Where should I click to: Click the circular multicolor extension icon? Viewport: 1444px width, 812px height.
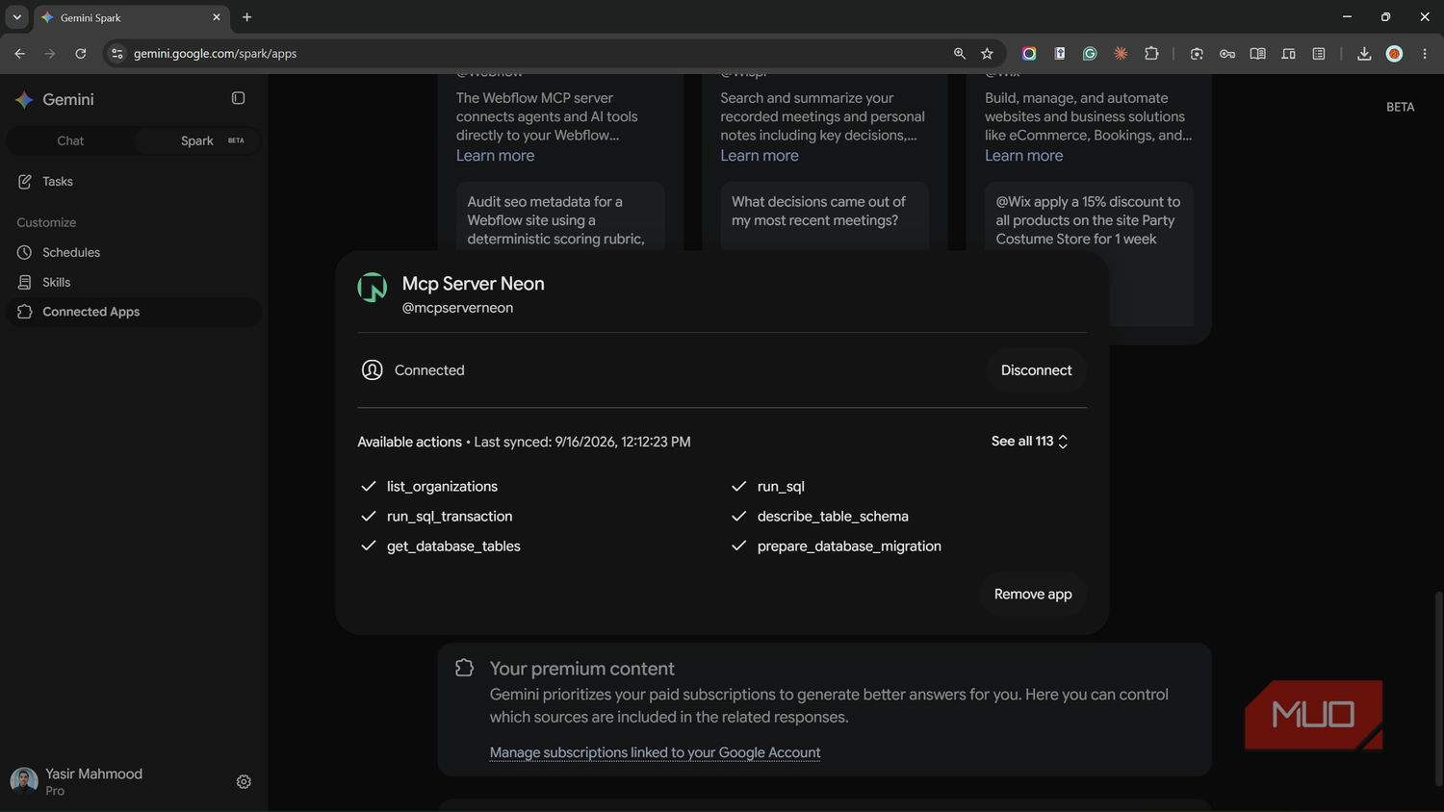pos(1029,54)
